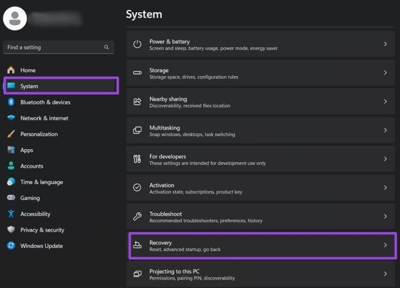
Task: Open Storage settings title
Action: [x=159, y=70]
